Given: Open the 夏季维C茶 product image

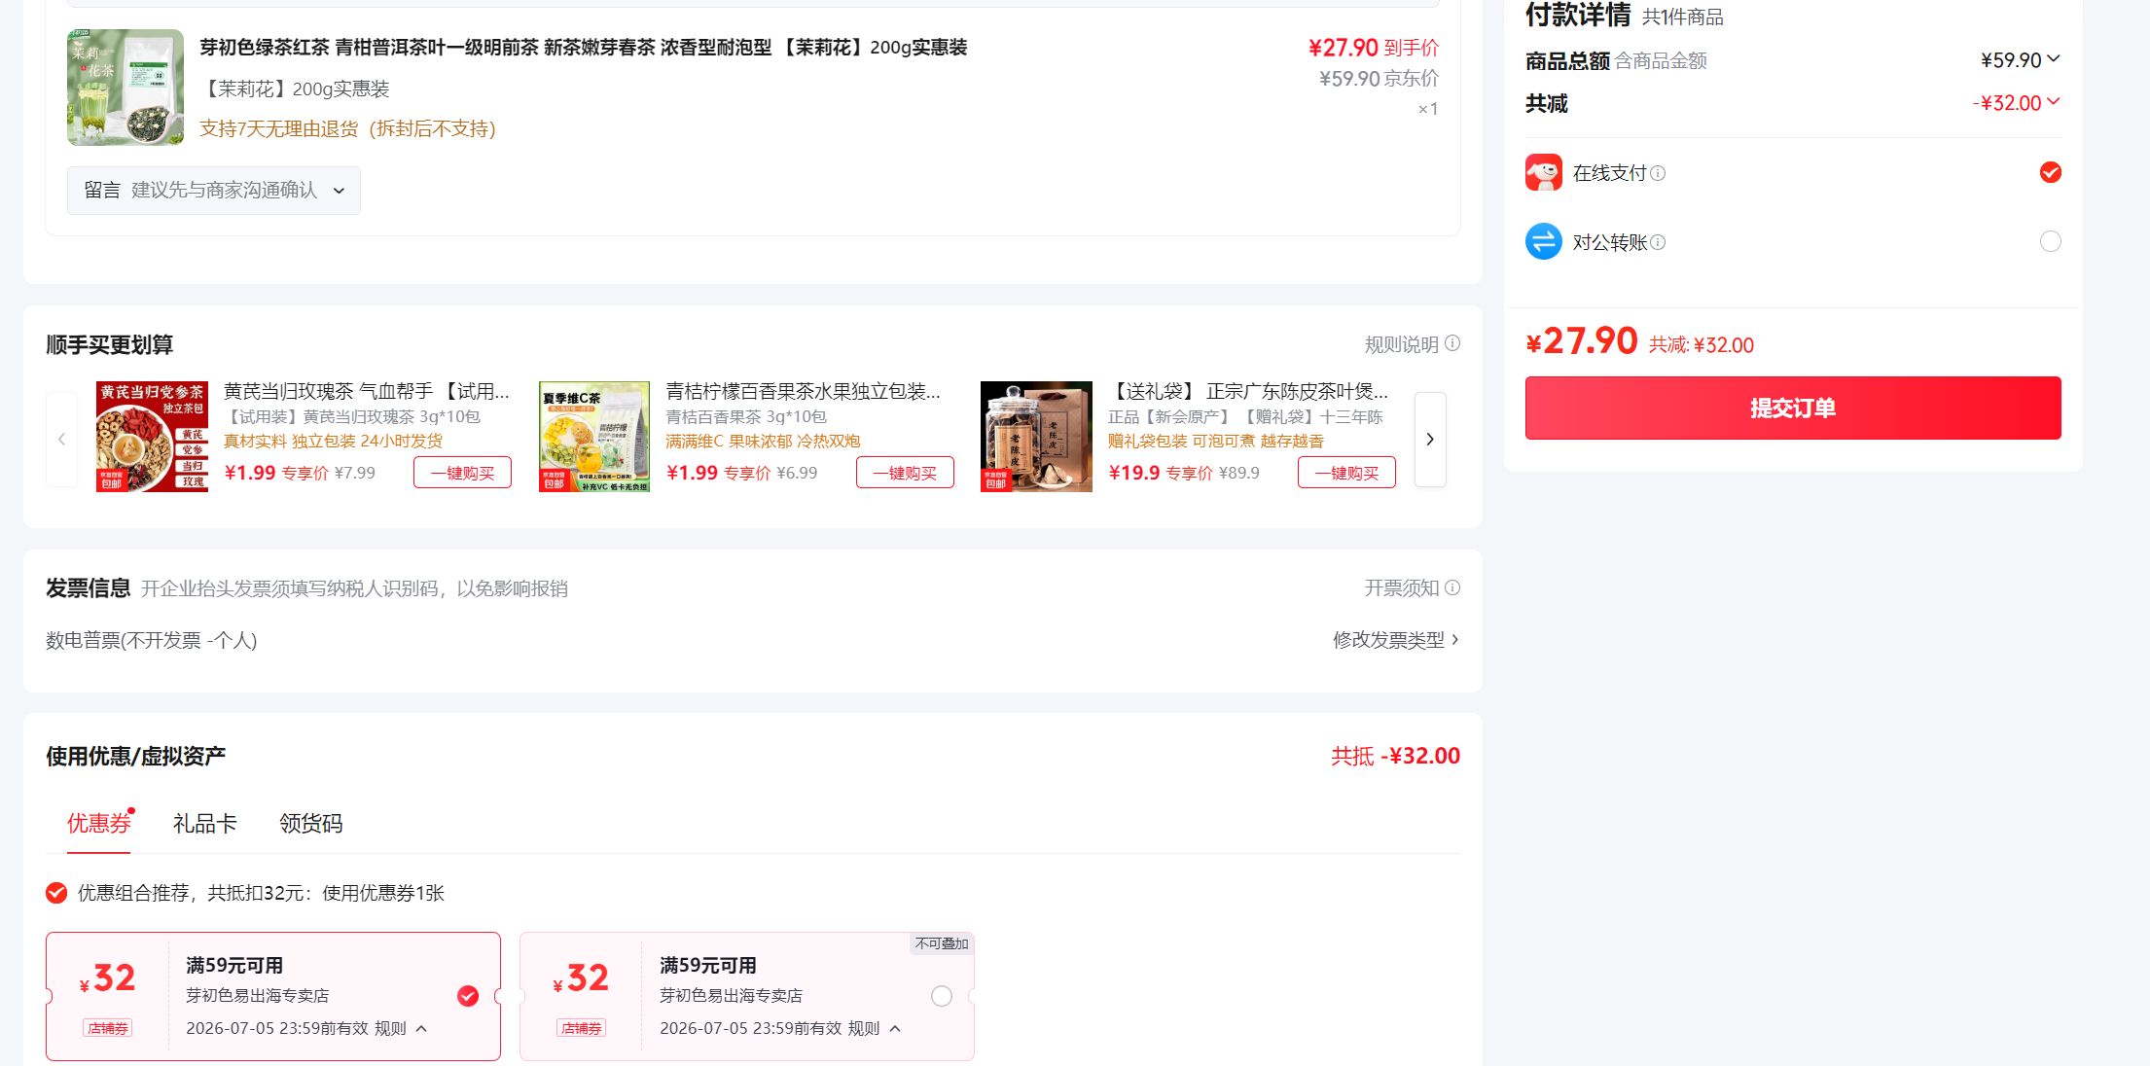Looking at the screenshot, I should [594, 437].
